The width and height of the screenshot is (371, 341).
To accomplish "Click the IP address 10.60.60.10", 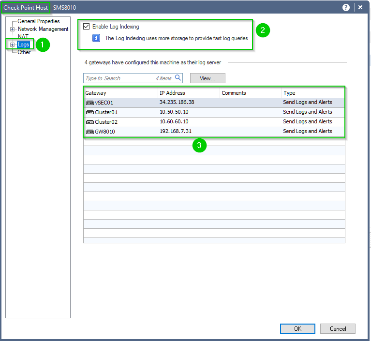I will (x=174, y=121).
